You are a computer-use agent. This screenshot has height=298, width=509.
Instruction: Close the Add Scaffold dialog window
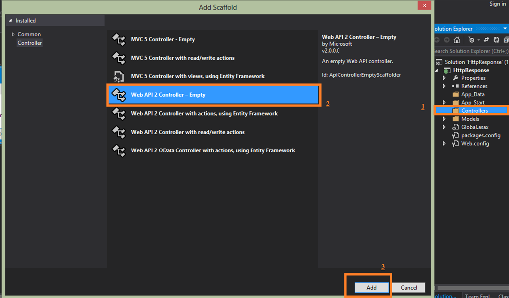click(424, 5)
